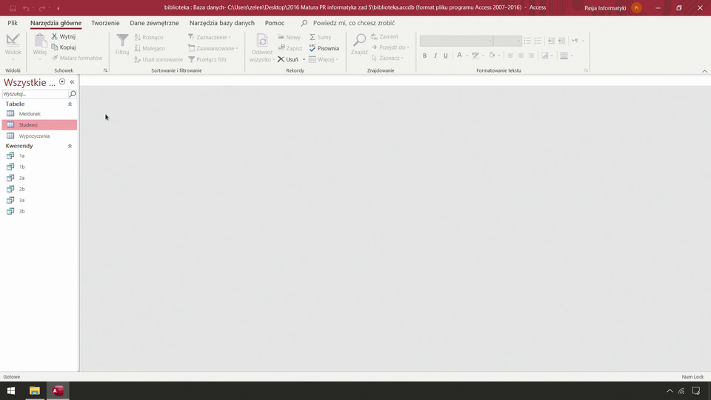Screen dimensions: 711x400
Task: Open query 2a from Kwerendy list
Action: [x=10, y=178]
